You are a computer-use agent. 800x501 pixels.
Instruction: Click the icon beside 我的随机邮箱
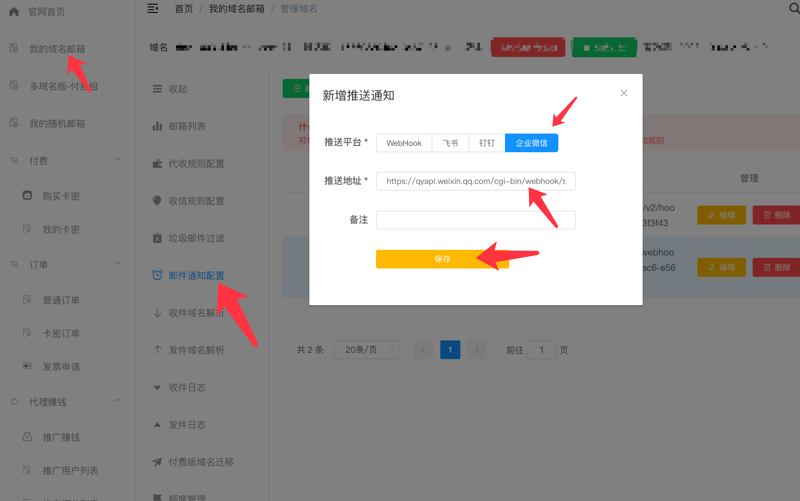14,123
